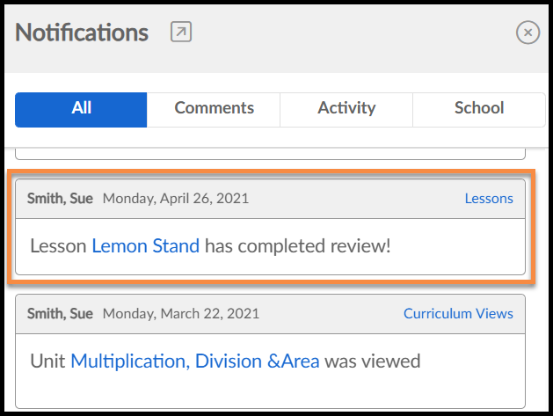Click the Notifications panel title
Viewport: 553px width, 416px height.
click(x=82, y=33)
